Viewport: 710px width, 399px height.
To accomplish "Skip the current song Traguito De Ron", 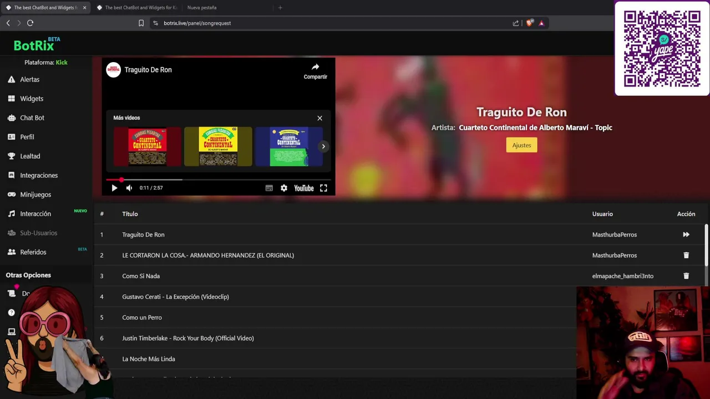I will point(686,234).
